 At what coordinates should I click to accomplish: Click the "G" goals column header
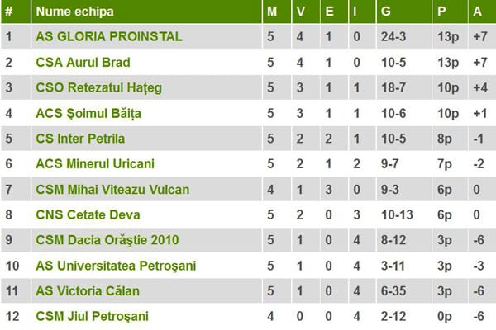pos(387,12)
